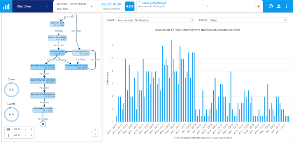Zoom out flowchart with minus button

pyautogui.click(x=95, y=134)
